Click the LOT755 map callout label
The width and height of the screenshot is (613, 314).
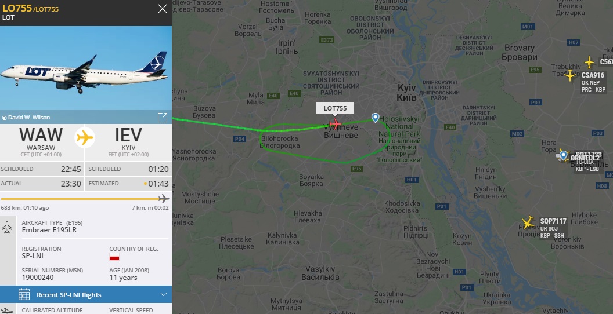[x=335, y=108]
